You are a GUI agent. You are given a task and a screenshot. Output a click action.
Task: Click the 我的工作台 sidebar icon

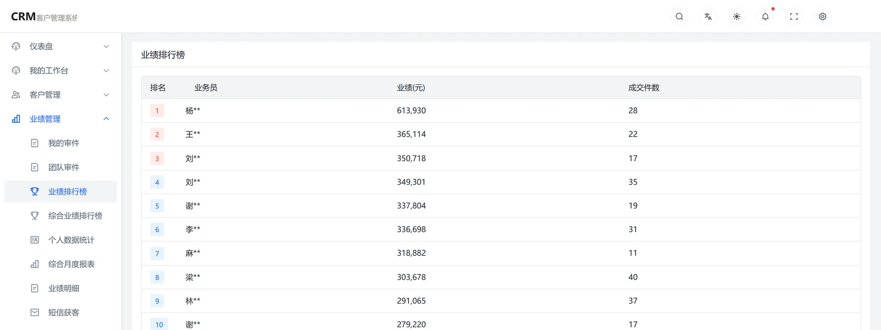point(16,70)
